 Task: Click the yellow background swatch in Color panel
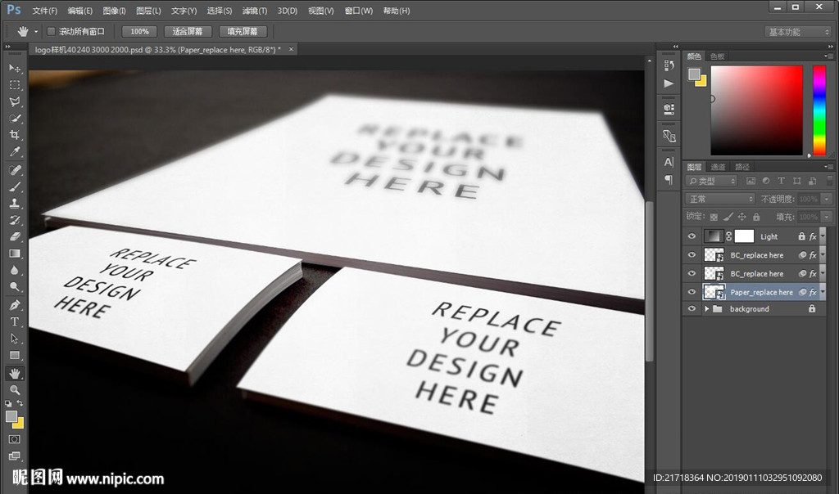click(x=702, y=83)
